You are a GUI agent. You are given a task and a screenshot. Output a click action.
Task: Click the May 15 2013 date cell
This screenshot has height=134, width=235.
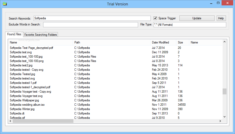click(160, 65)
